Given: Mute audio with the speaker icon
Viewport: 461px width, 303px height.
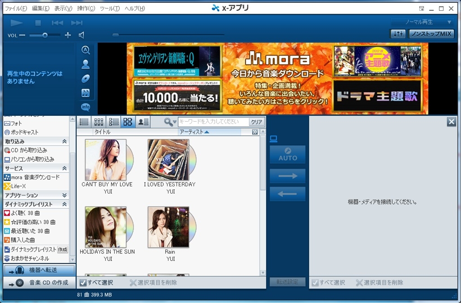Looking at the screenshot, I should pos(81,35).
